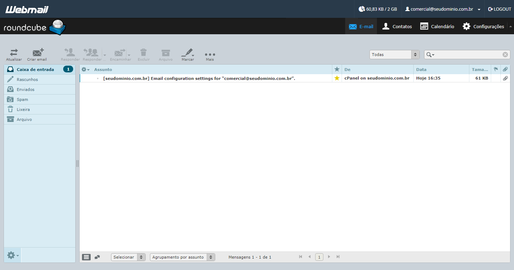Click the date Hoje 16:35

[428, 78]
